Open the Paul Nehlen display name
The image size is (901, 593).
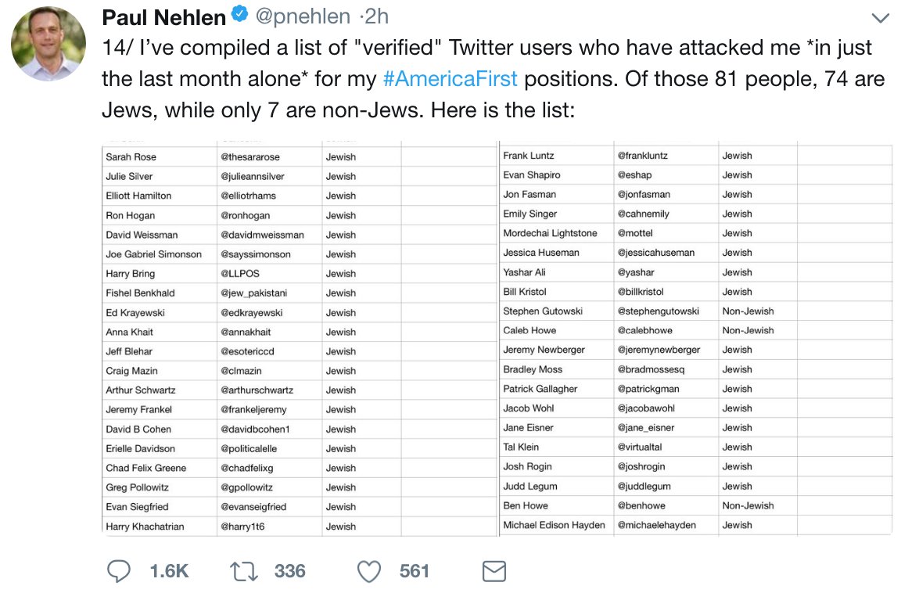[164, 16]
